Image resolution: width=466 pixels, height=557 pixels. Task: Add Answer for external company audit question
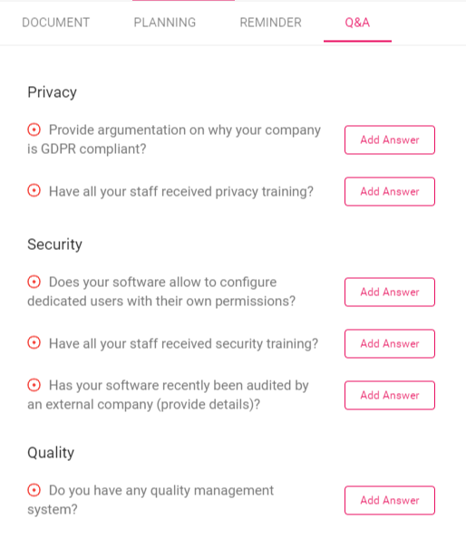point(390,396)
